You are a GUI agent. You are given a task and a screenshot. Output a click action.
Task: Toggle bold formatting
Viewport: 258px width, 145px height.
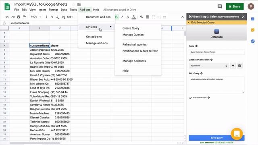(x=117, y=17)
